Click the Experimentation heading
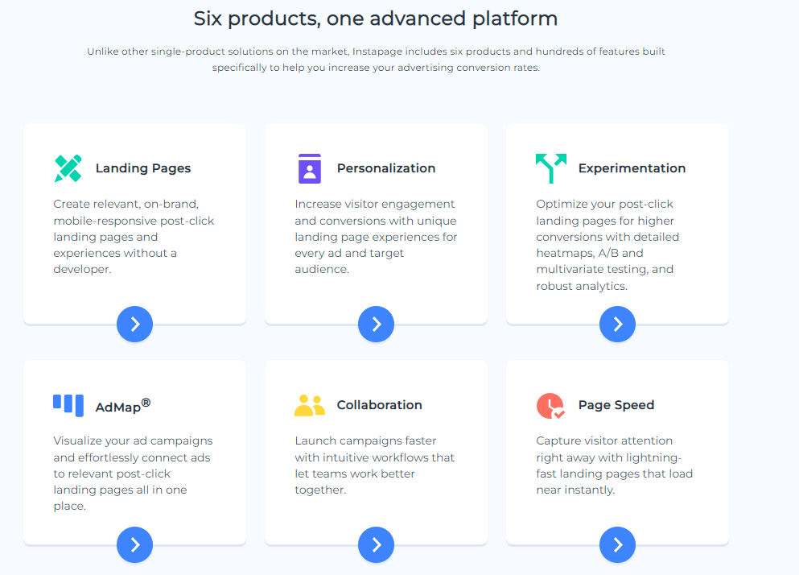This screenshot has height=575, width=799. [x=632, y=168]
